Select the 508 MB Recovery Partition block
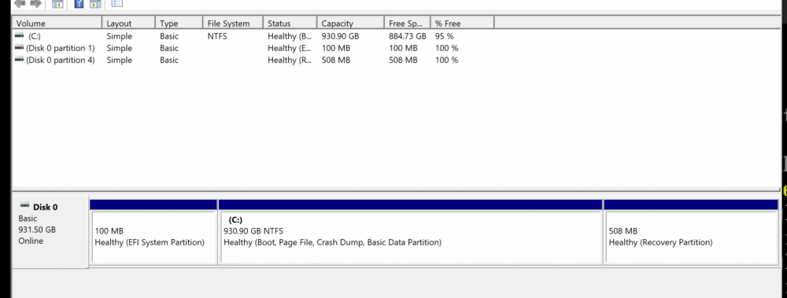The image size is (787, 298). [x=691, y=231]
